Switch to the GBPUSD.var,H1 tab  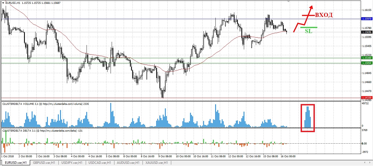click(44, 163)
